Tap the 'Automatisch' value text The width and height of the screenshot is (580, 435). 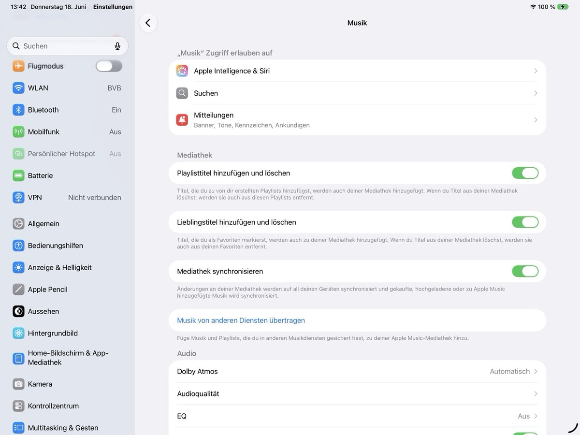510,372
